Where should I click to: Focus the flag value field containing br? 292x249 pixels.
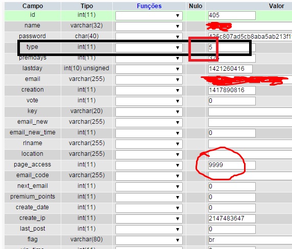(250, 240)
